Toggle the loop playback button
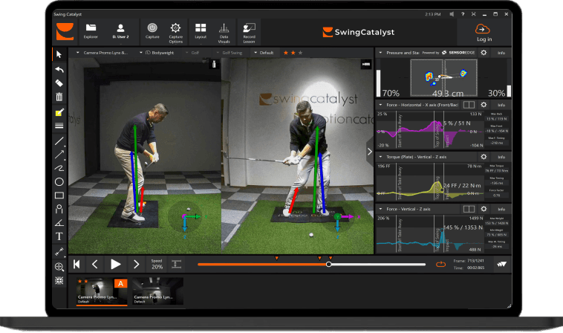 coord(439,264)
